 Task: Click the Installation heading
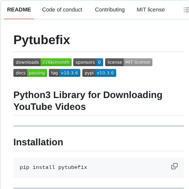(38, 142)
